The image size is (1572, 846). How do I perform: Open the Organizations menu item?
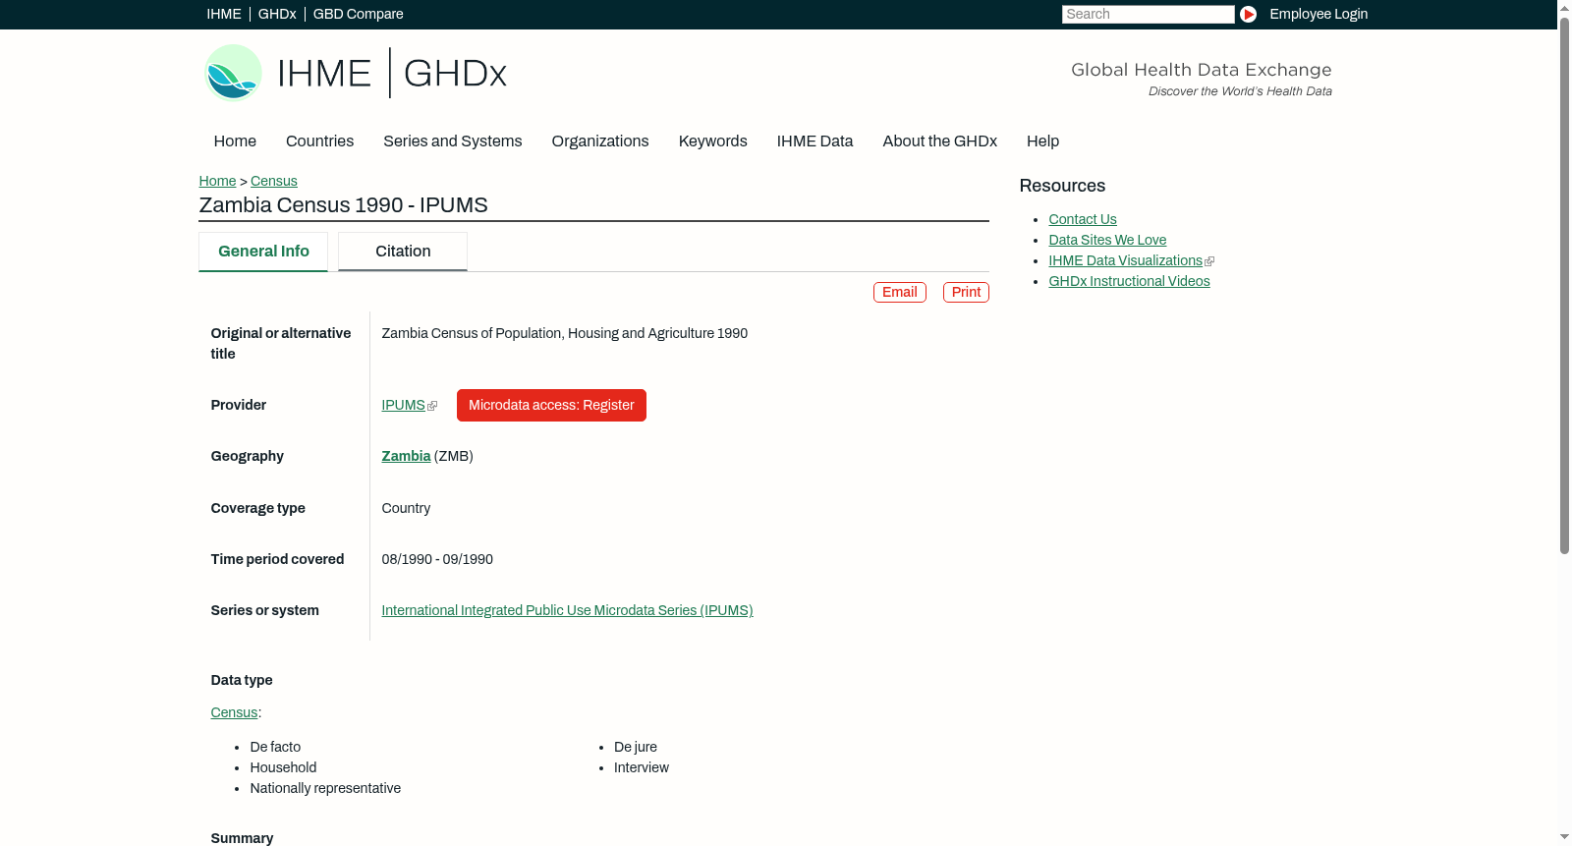600,141
